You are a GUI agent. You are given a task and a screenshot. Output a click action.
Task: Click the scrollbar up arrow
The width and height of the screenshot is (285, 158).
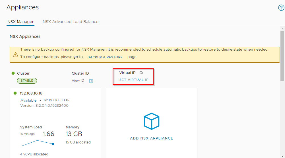[282, 29]
